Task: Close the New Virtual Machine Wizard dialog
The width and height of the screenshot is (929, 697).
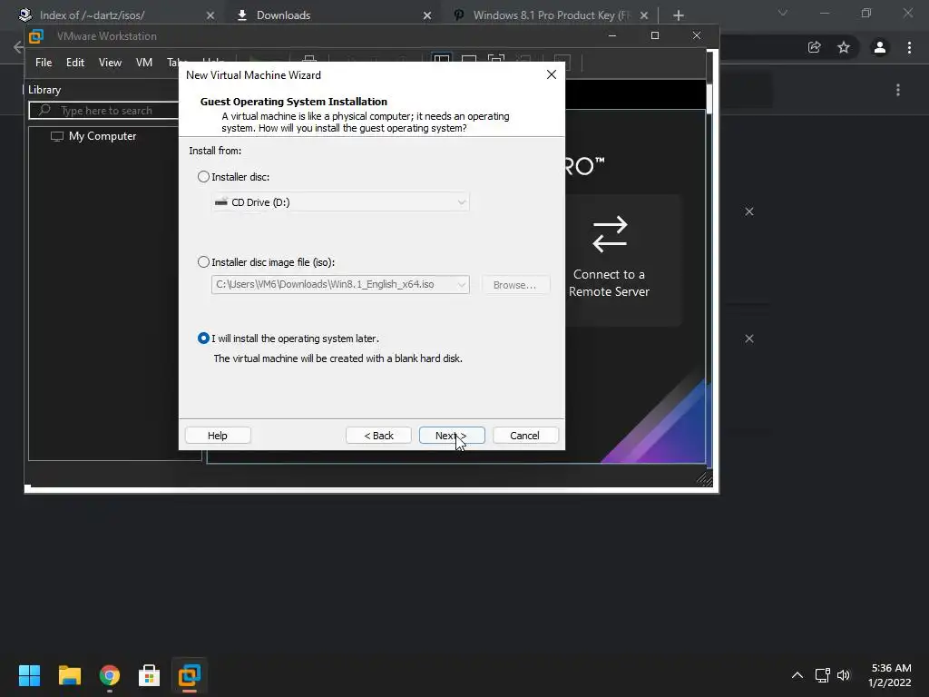Action: point(552,74)
